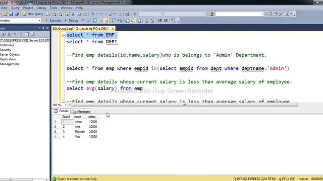Select the SQLEXPRESS server node
Screen dimensions: 323x181
[25, 40]
